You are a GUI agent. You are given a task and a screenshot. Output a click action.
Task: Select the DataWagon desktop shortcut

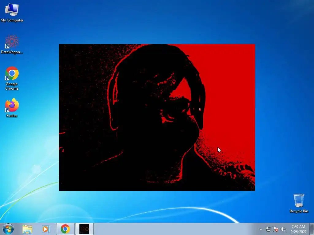12,44
